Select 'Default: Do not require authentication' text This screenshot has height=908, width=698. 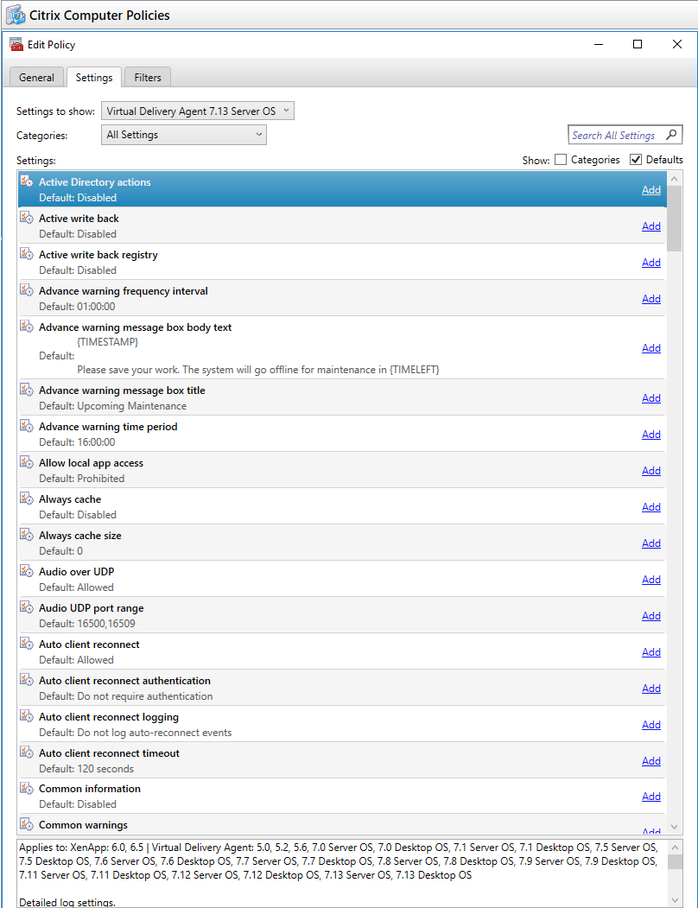click(126, 696)
